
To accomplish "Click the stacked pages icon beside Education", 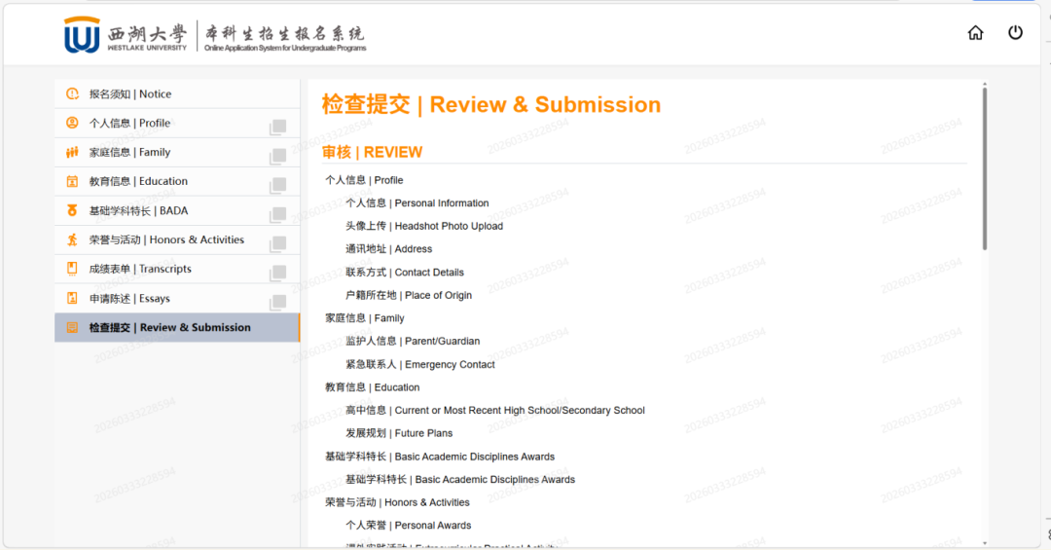I will 277,185.
